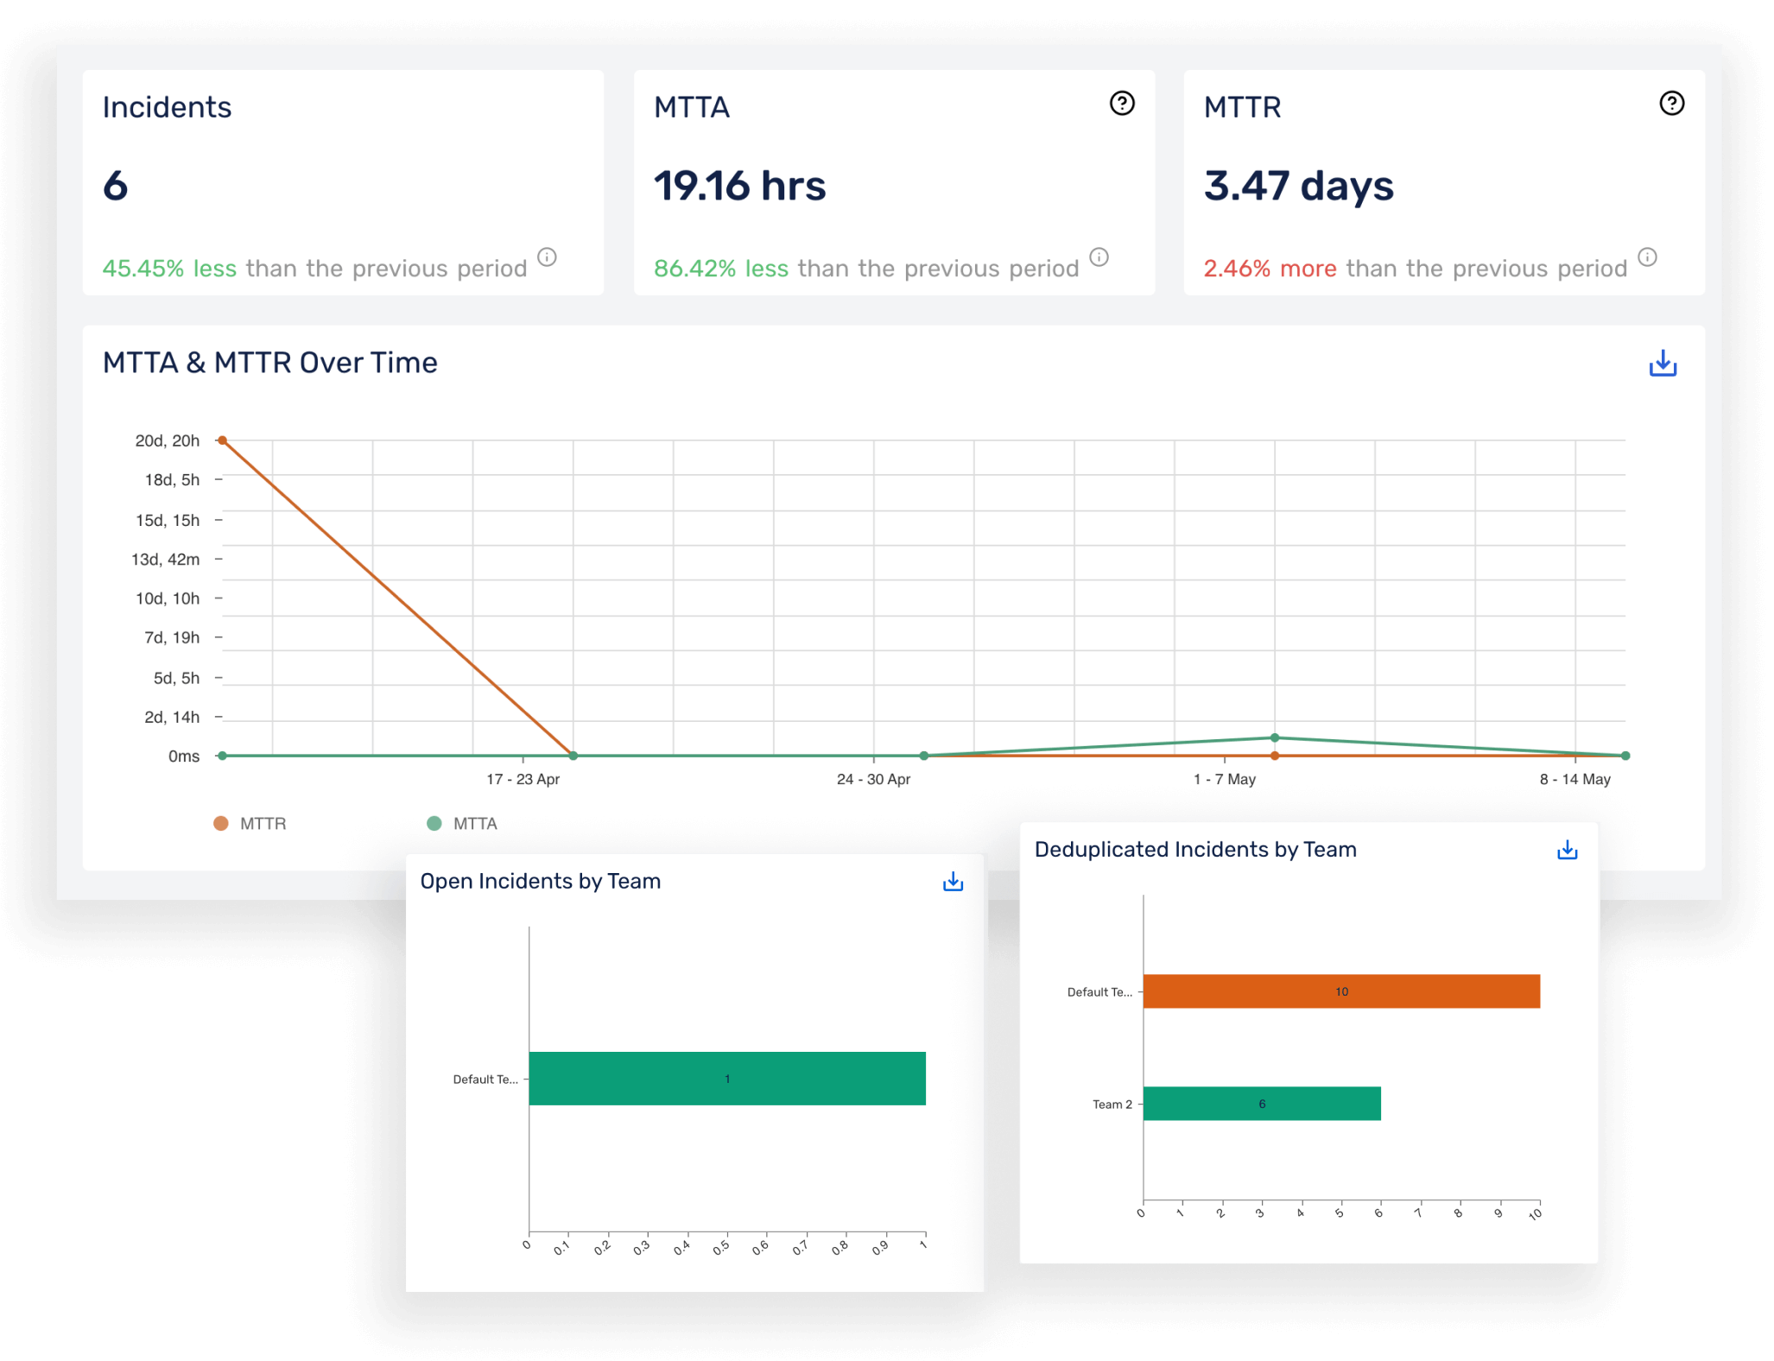Click the raised MTTA point for 1 - 7 May
Viewport: 1774px width, 1361px height.
(1275, 737)
